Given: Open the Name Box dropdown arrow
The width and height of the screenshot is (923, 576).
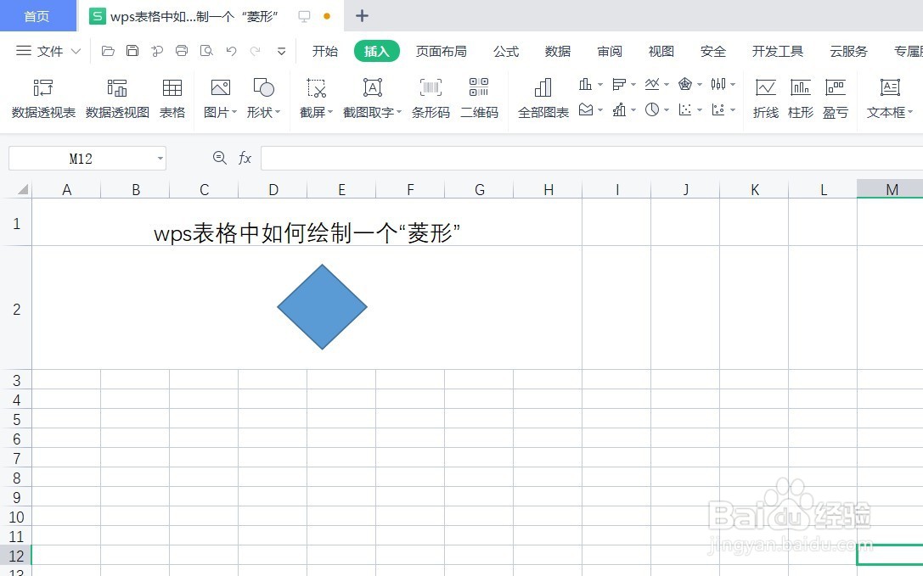Looking at the screenshot, I should click(160, 159).
